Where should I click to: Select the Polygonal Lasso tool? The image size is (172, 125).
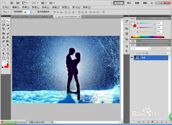[x=3, y=25]
